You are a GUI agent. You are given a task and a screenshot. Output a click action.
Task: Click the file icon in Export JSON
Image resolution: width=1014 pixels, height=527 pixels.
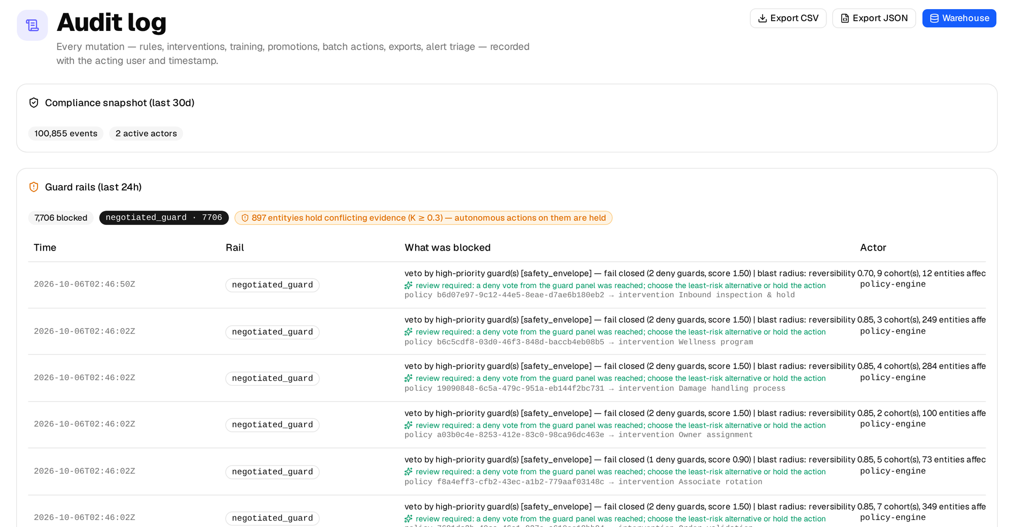click(845, 18)
